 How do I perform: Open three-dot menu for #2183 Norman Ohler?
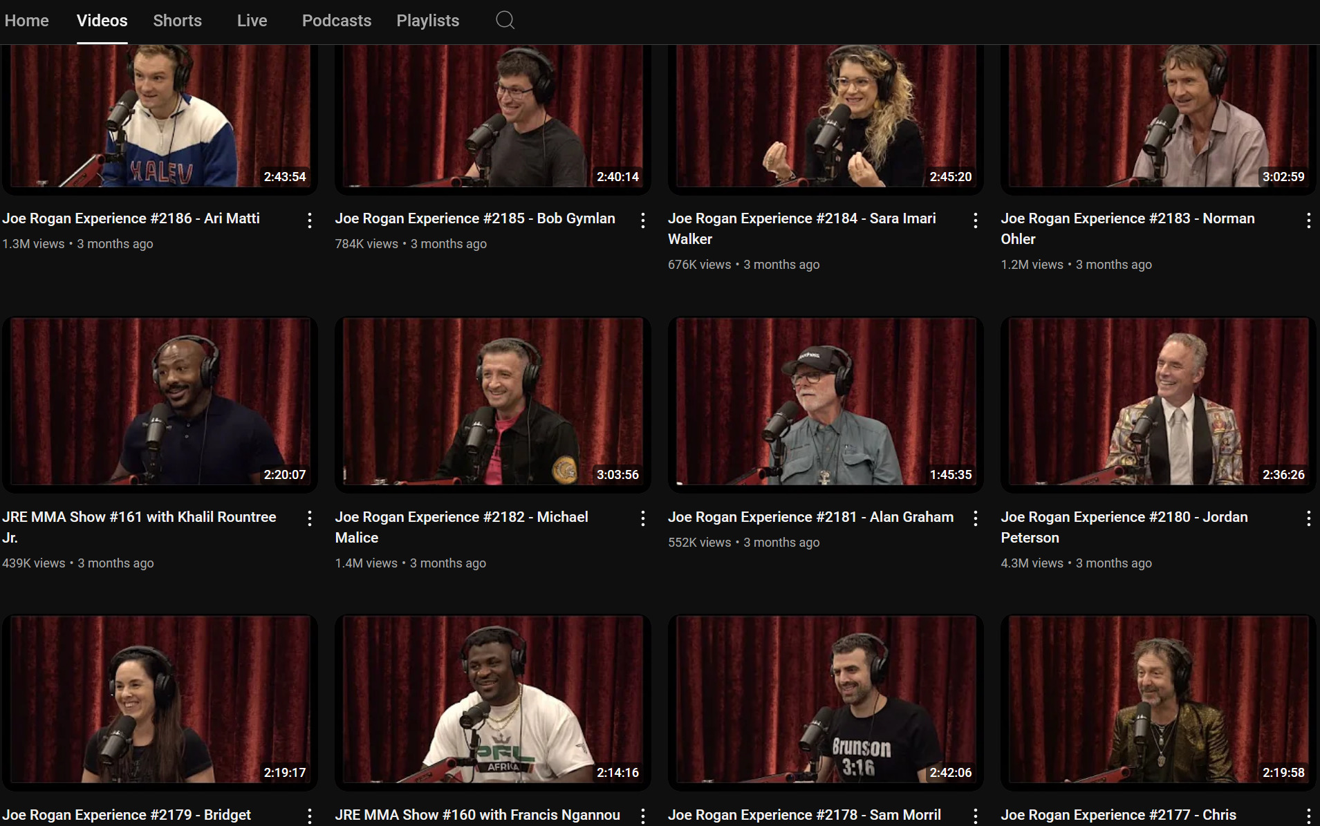[1308, 220]
